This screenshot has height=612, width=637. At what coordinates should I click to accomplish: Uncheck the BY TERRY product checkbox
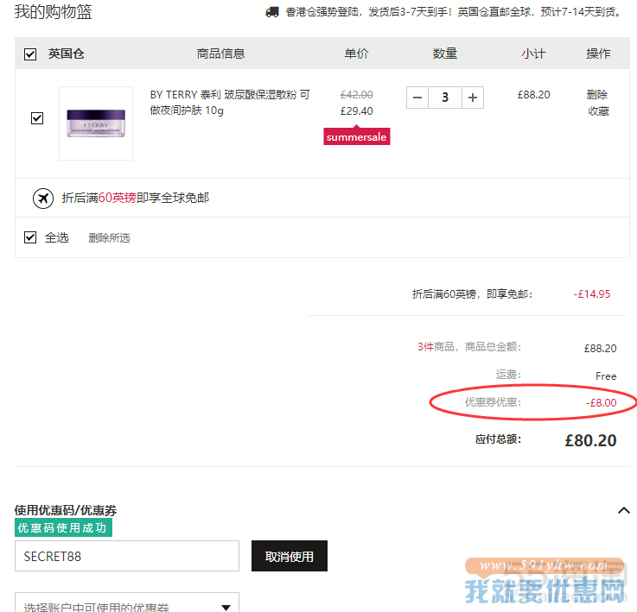37,118
